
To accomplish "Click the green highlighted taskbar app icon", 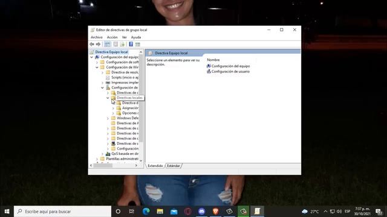I will 243,212.
